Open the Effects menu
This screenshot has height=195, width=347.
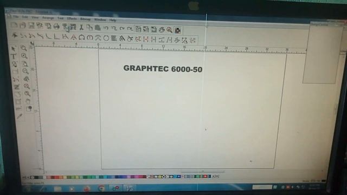pos(72,19)
